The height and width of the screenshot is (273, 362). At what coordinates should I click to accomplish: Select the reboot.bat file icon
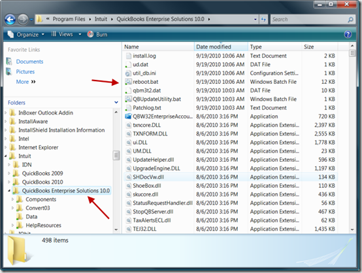128,82
